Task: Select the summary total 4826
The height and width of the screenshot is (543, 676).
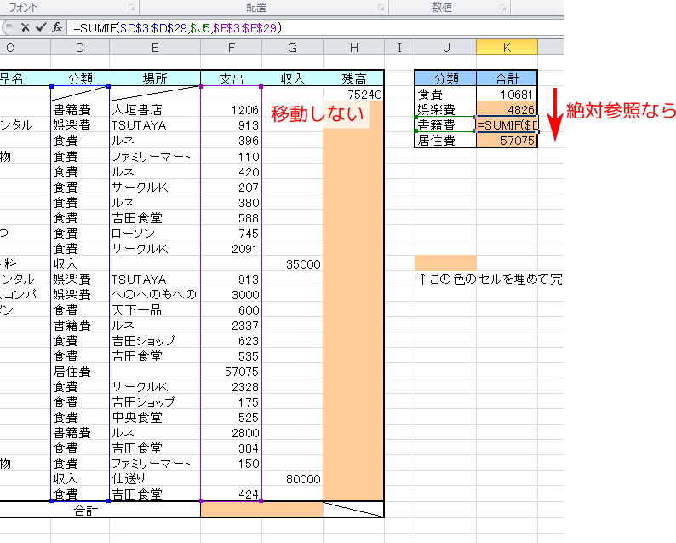Action: pos(507,110)
